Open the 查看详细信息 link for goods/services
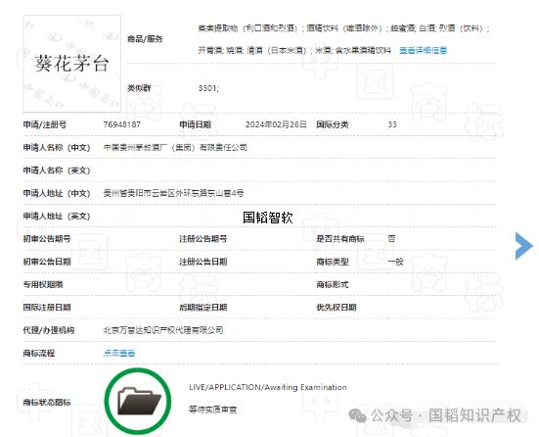Image resolution: width=539 pixels, height=437 pixels. pyautogui.click(x=423, y=51)
